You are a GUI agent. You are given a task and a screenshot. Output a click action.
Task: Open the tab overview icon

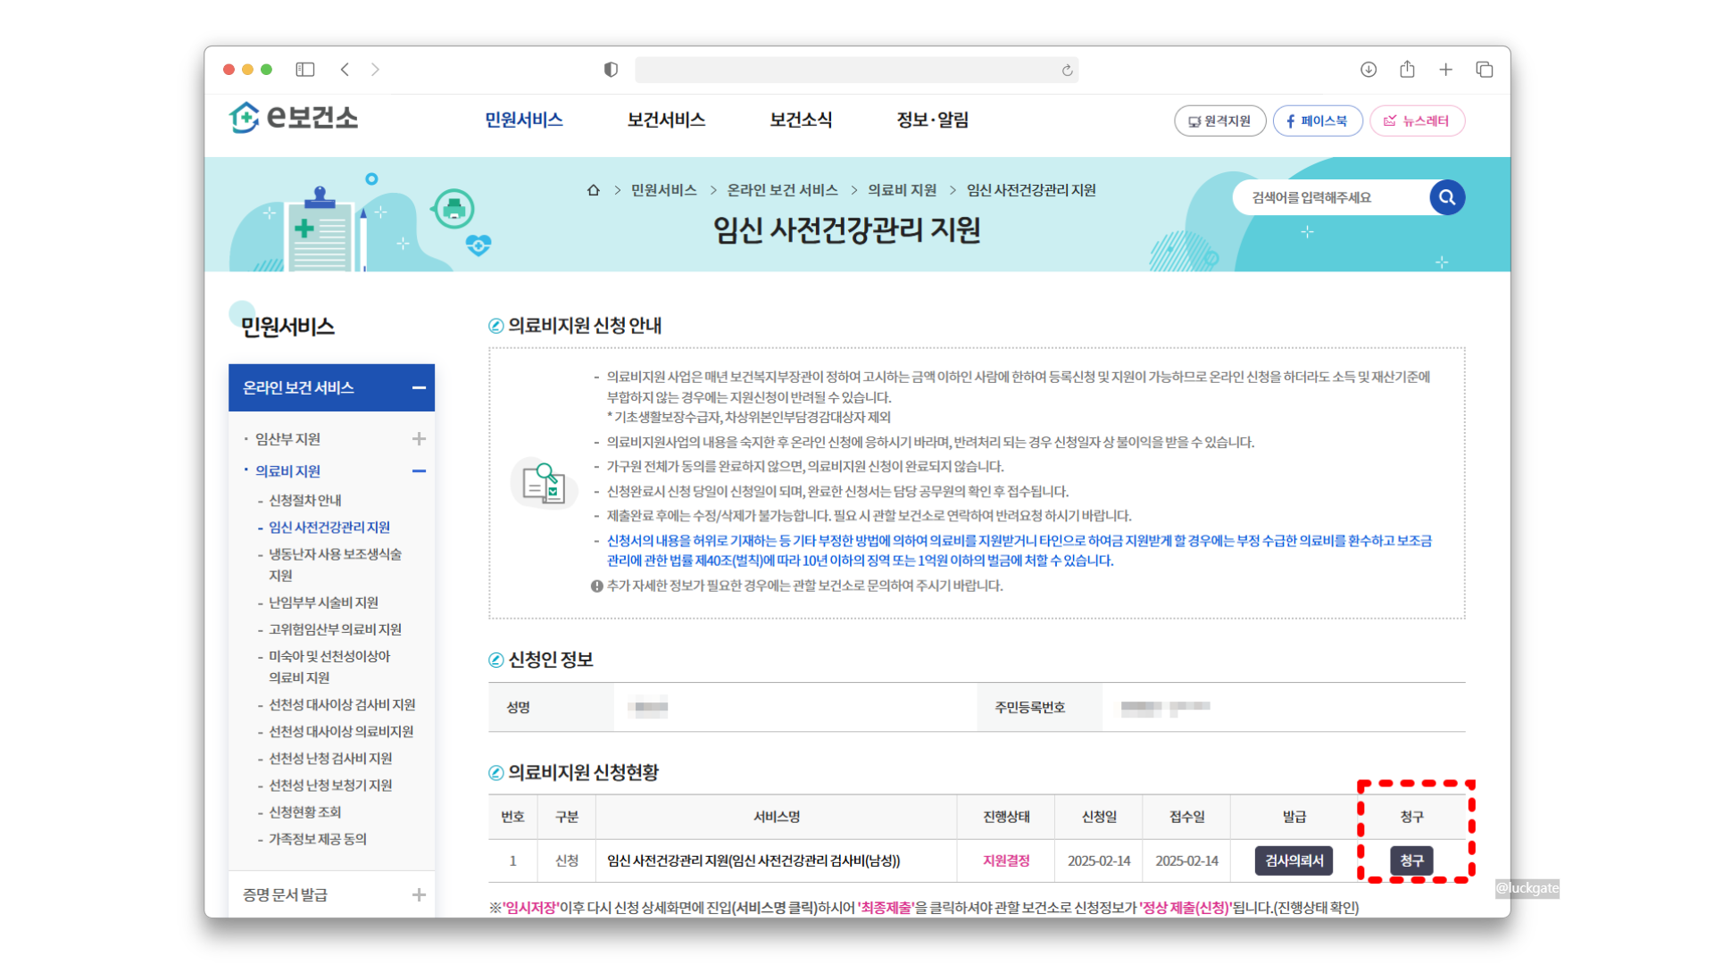pyautogui.click(x=1484, y=70)
